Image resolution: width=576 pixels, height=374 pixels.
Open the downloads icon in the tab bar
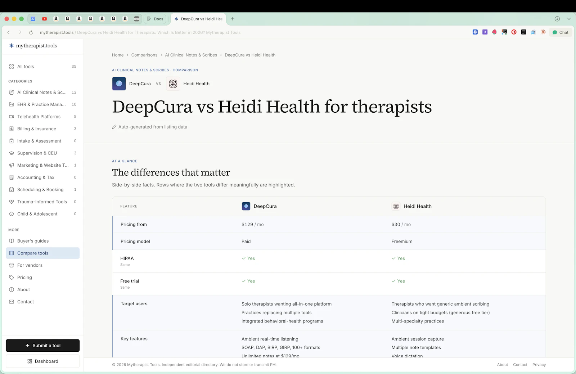557,19
